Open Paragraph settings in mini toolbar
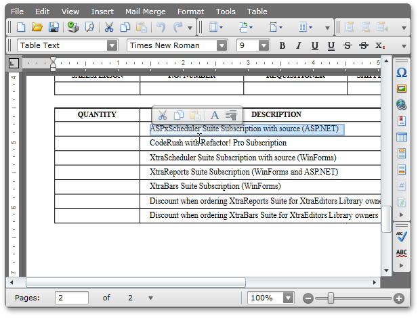The height and width of the screenshot is (318, 420). tap(231, 115)
